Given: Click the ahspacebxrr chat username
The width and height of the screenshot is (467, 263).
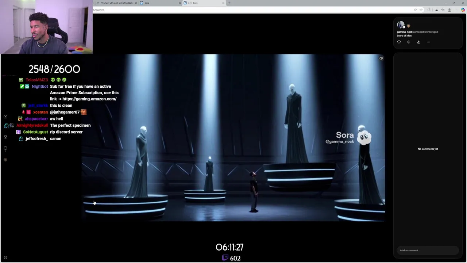Looking at the screenshot, I should coord(36,119).
